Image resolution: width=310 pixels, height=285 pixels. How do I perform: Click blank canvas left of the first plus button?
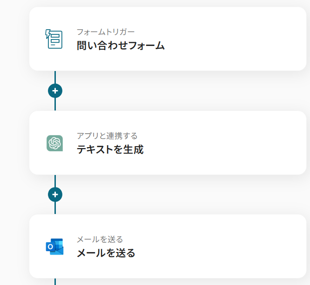19,91
